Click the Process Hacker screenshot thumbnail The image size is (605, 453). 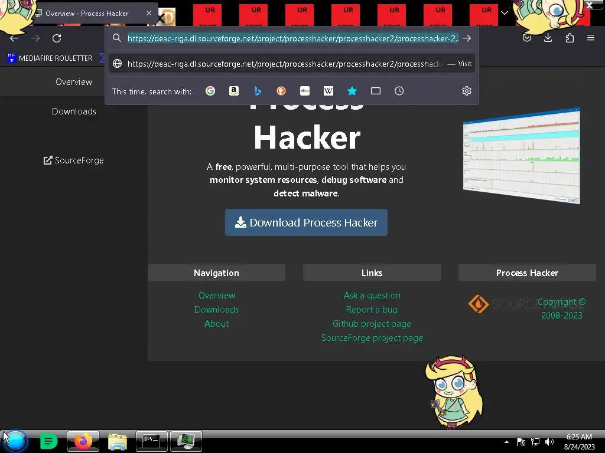522,156
